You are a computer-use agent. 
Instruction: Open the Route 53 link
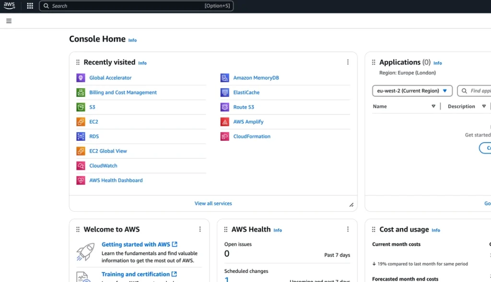click(243, 107)
